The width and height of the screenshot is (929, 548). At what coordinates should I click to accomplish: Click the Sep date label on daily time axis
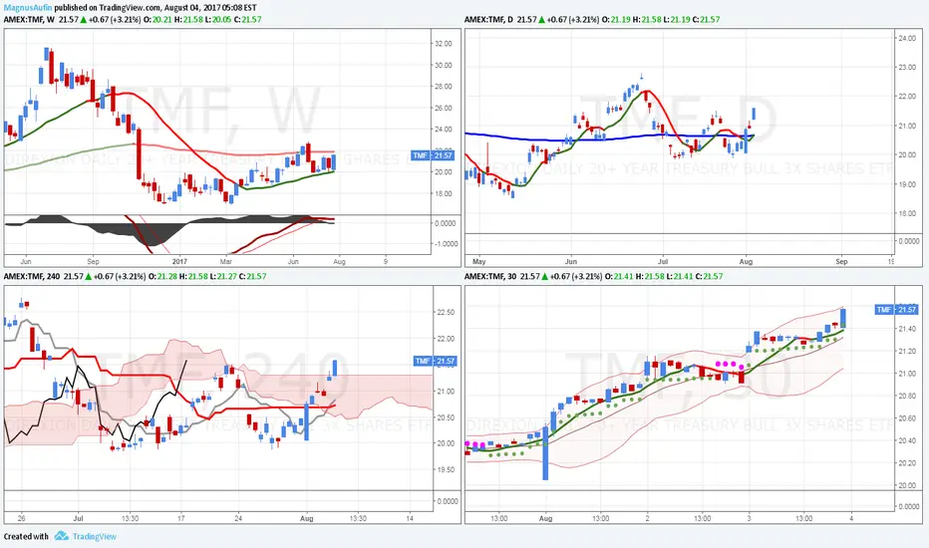point(841,261)
